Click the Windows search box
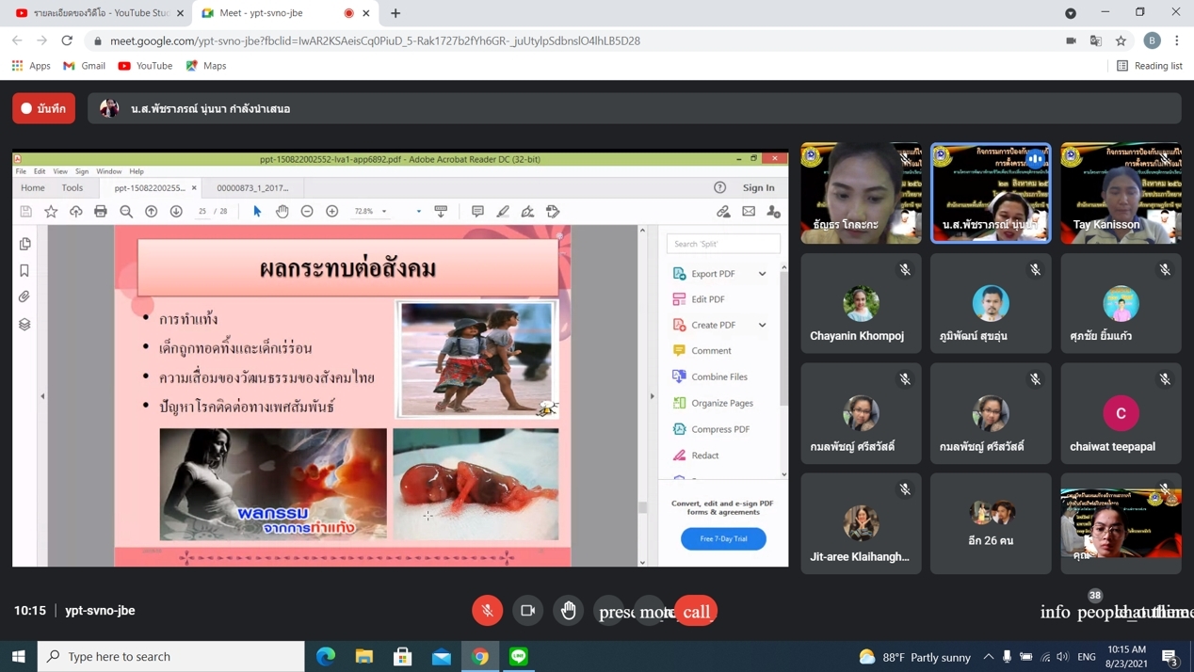 coord(171,656)
